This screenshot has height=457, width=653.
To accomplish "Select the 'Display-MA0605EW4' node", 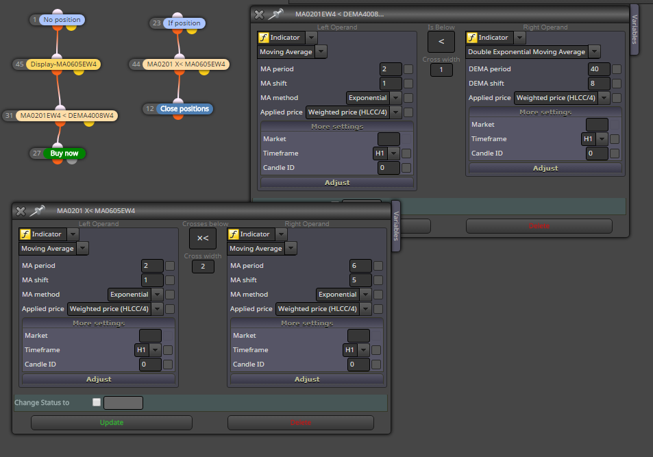I will (x=63, y=64).
